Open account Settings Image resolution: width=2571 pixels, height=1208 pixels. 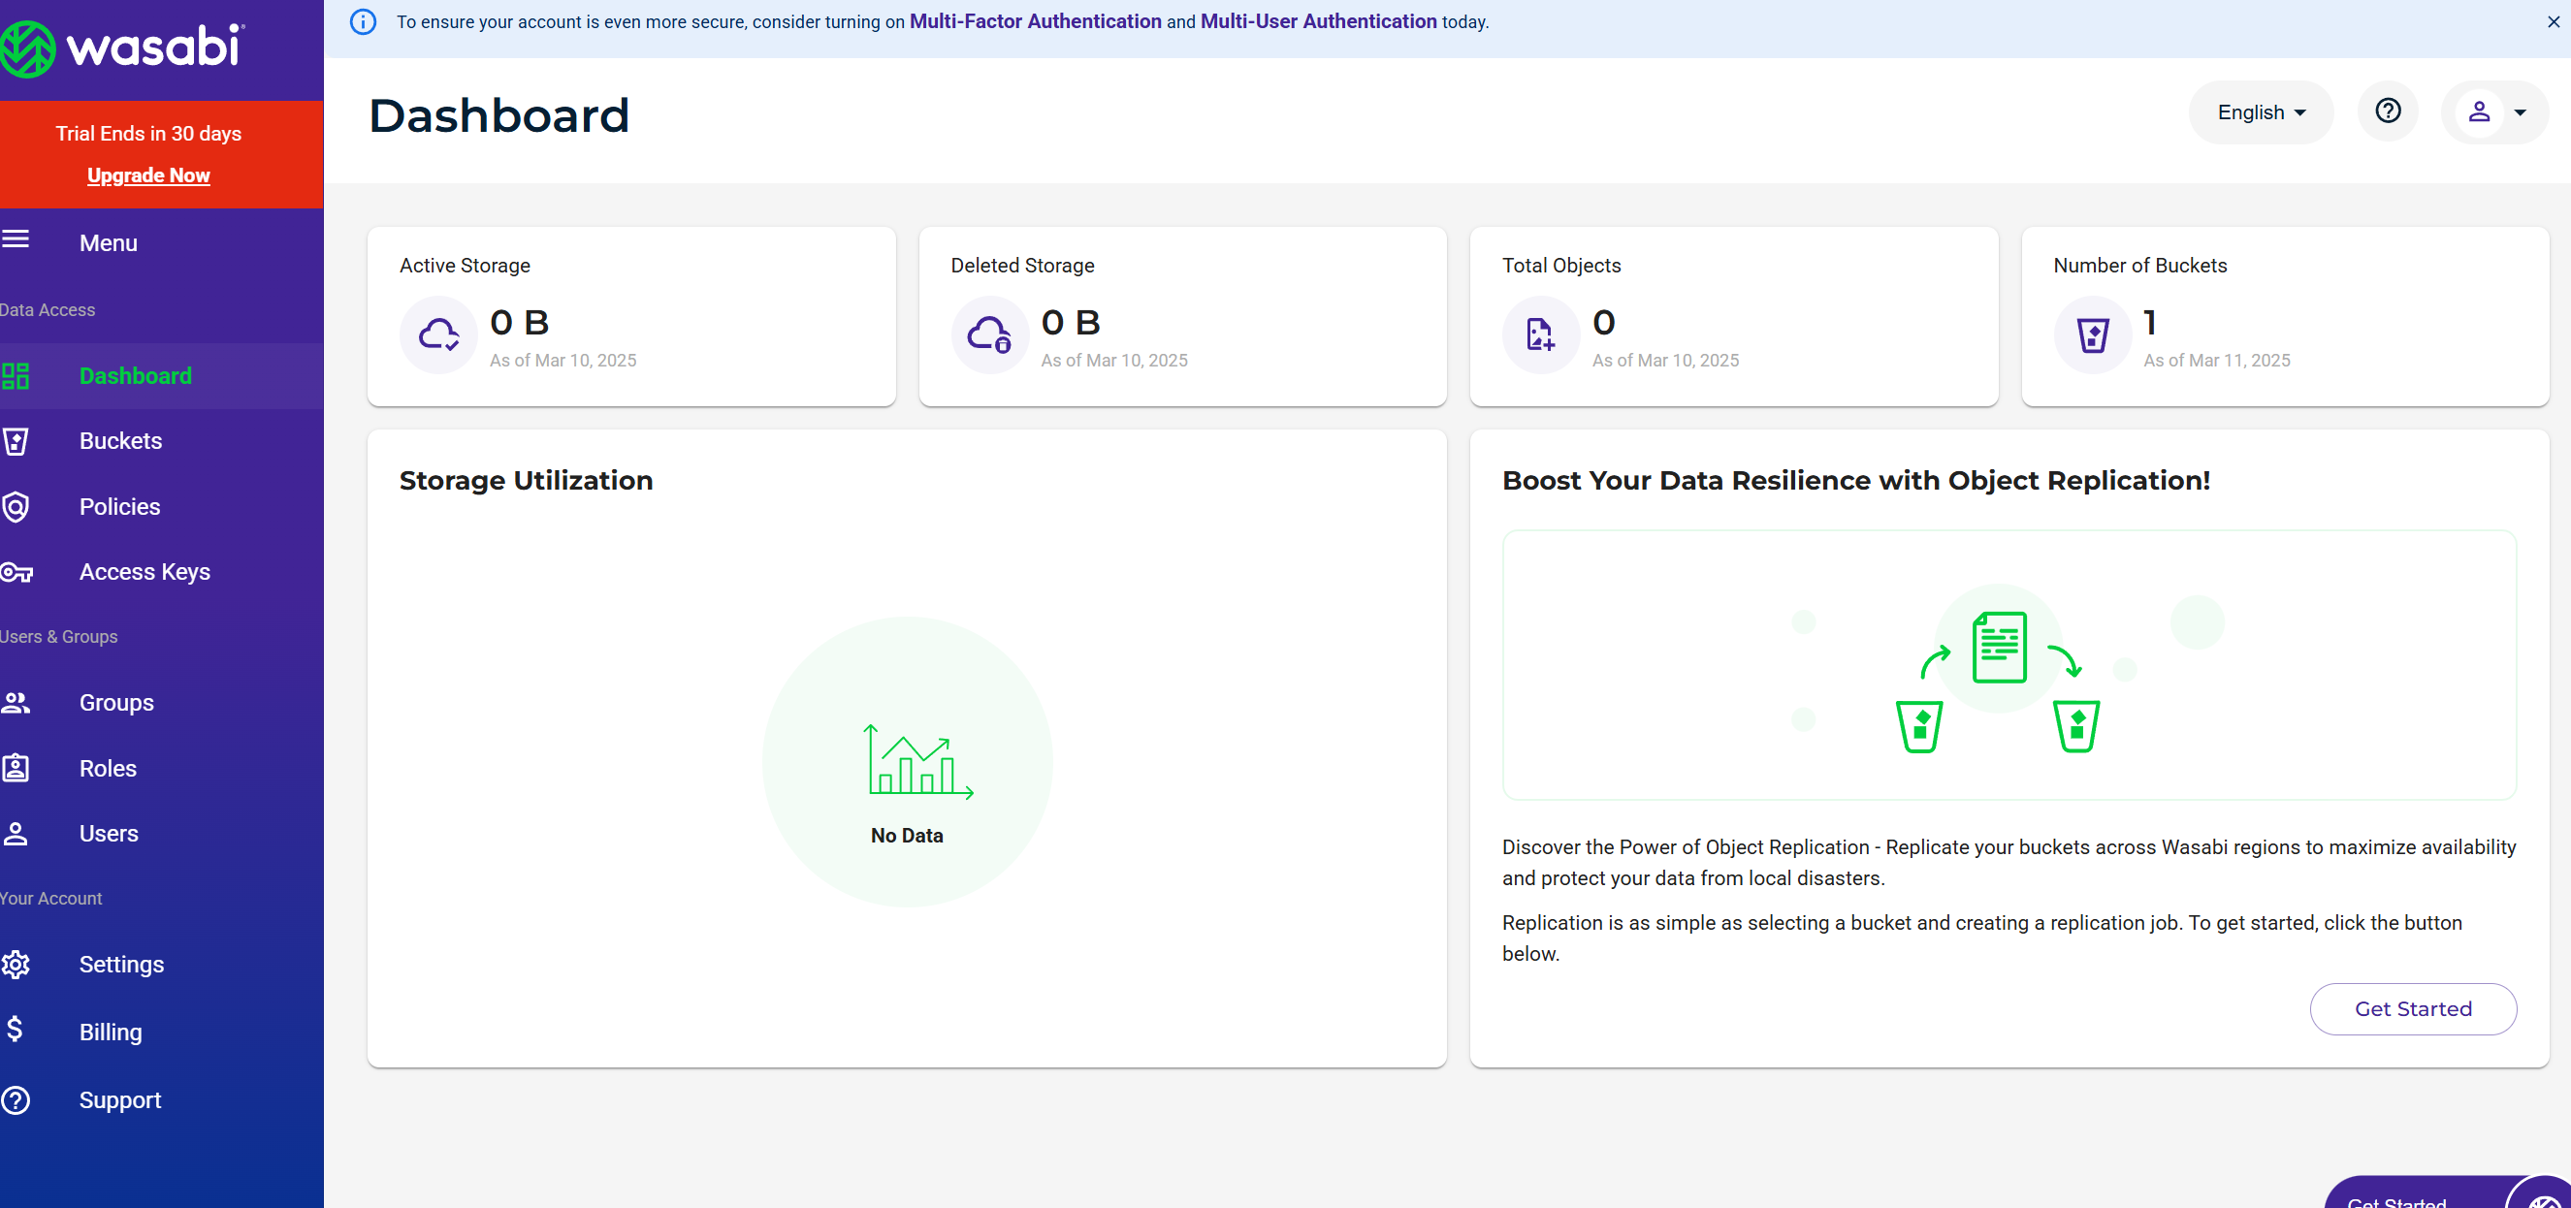click(x=162, y=965)
